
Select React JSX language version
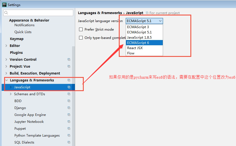(x=144, y=48)
